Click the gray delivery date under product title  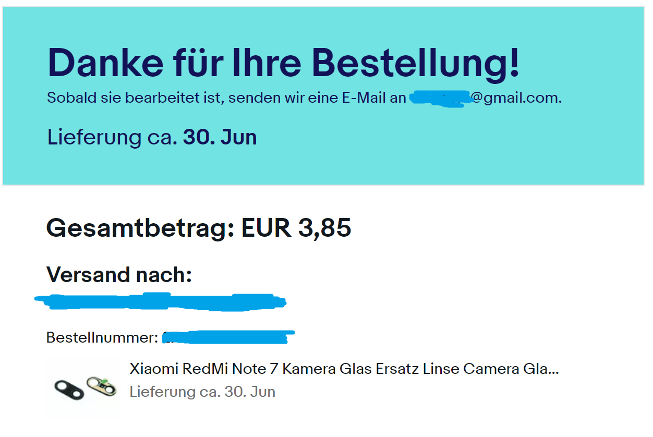coord(202,392)
